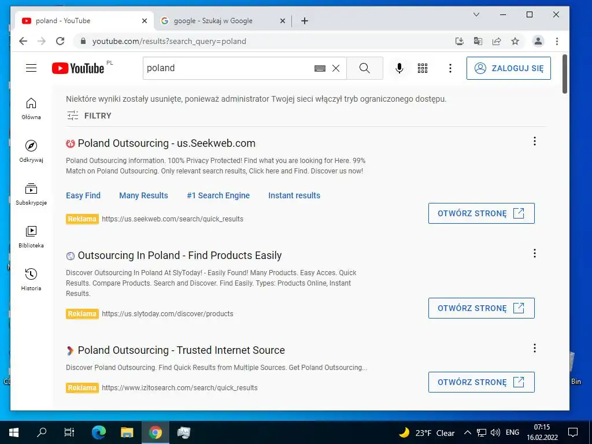Open Subskrypcje in the sidebar
The image size is (592, 444).
tap(31, 194)
